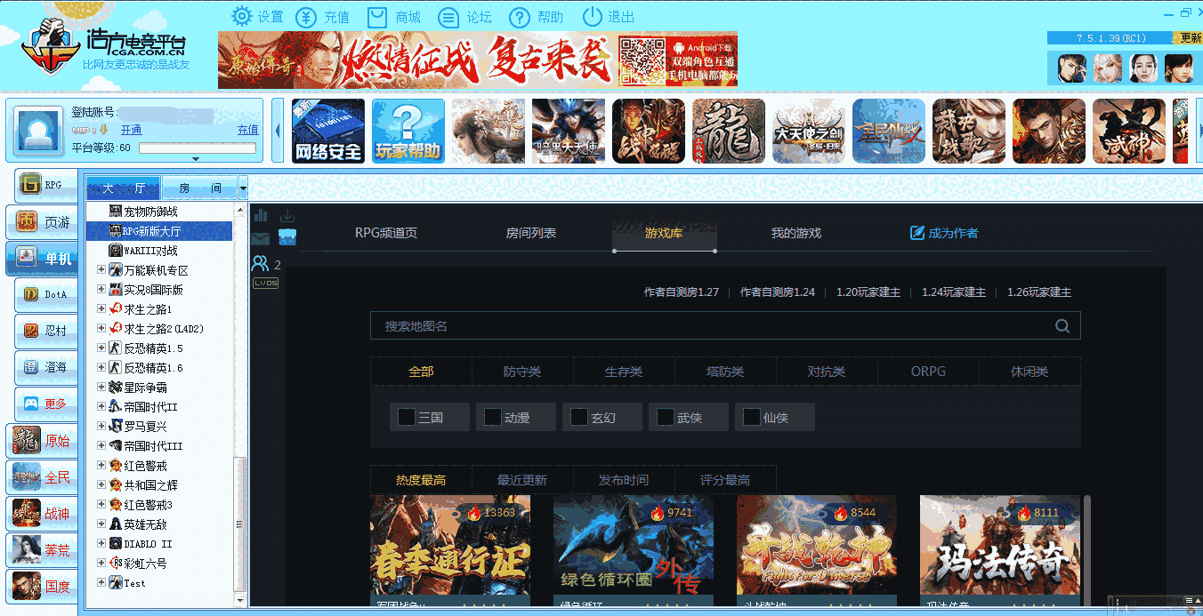Open the 帮助 help question icon
The image size is (1203, 616).
(520, 17)
